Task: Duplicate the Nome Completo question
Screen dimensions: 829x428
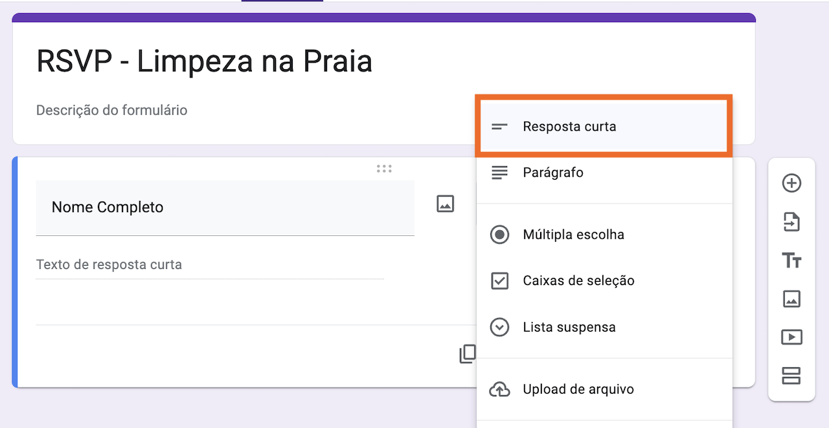Action: [467, 354]
